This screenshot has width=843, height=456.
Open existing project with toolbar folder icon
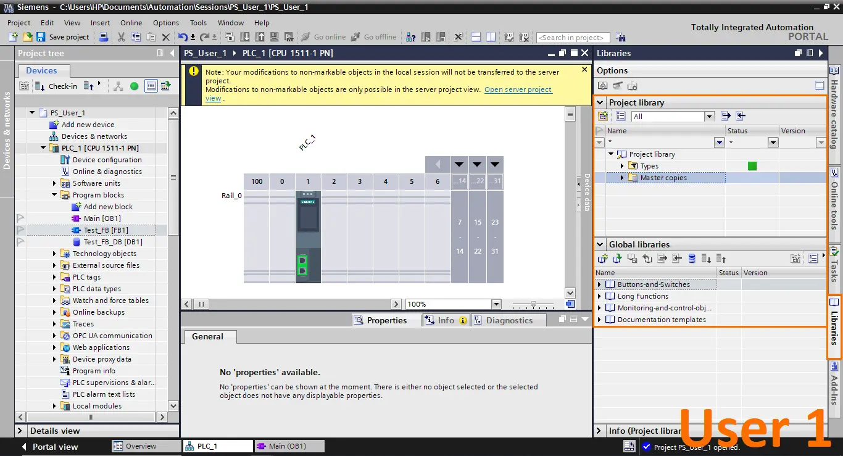point(27,37)
